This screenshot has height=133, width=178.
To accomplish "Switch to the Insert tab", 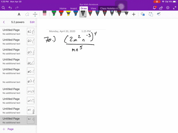I will click(x=73, y=8).
